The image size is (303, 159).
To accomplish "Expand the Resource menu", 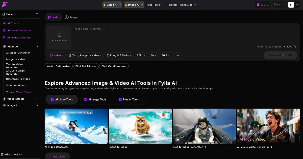I will (188, 5).
